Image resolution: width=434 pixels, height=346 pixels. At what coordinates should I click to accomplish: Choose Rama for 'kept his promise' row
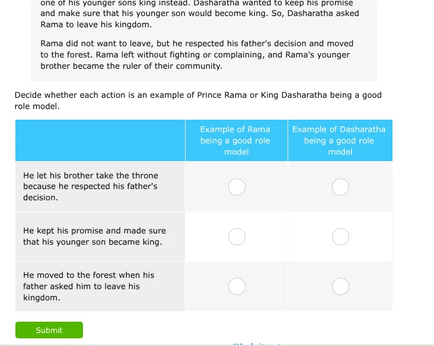(237, 237)
